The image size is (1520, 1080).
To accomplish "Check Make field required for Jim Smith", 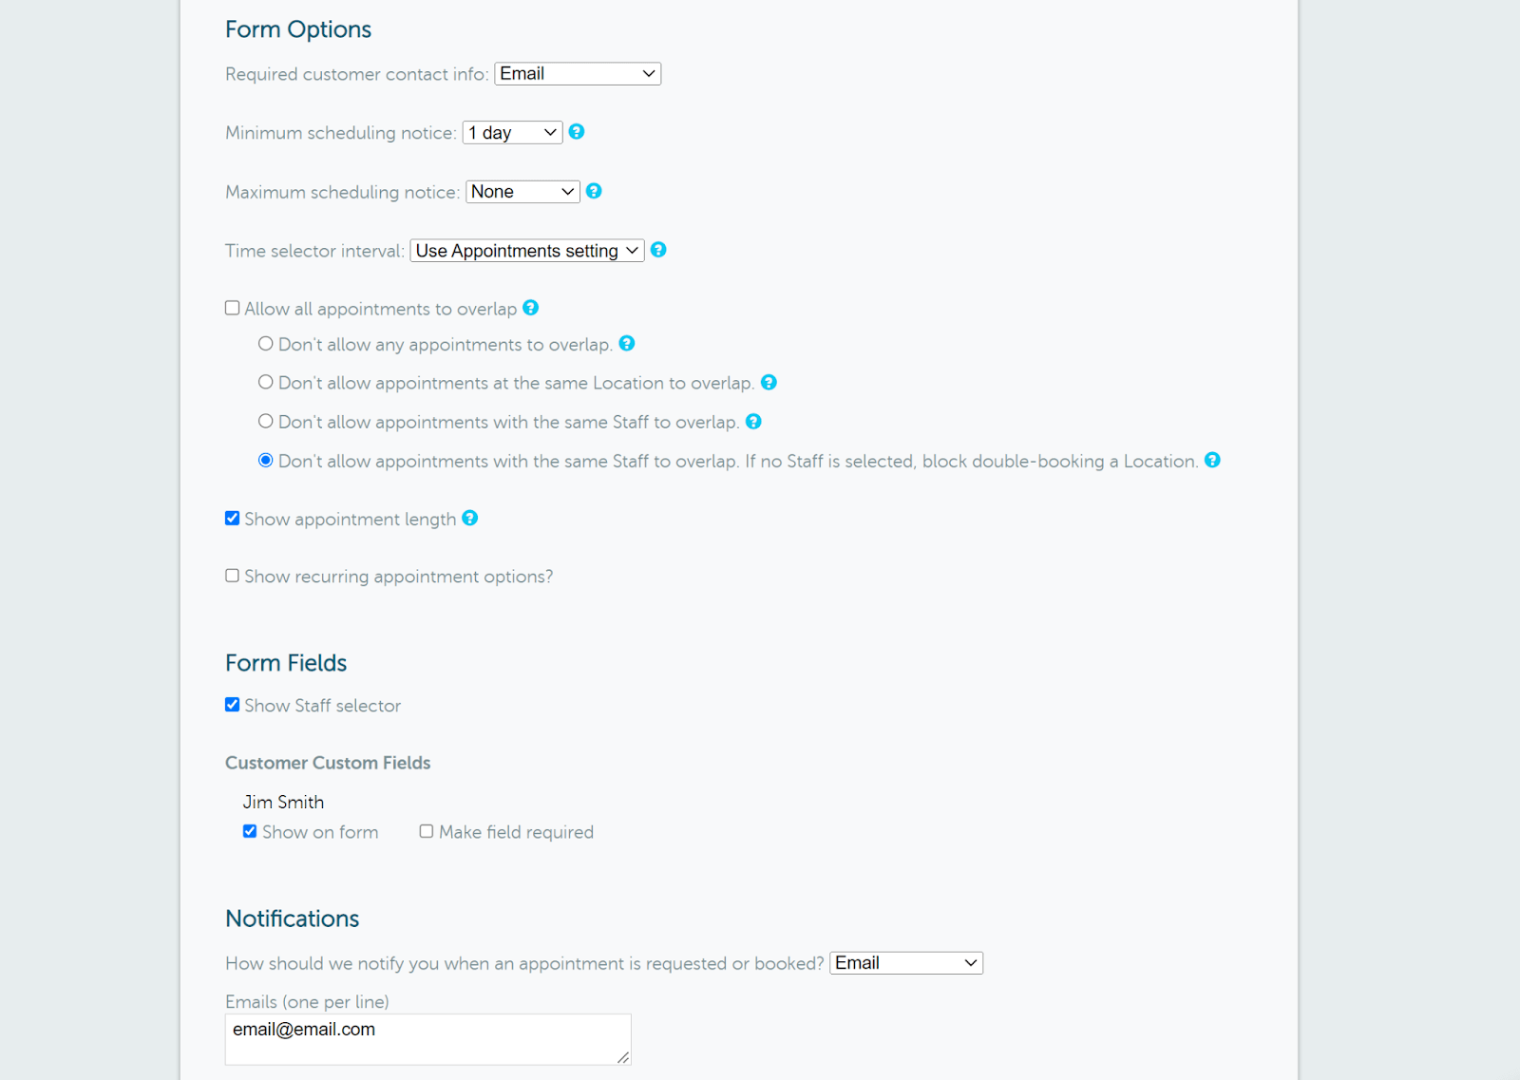I will [427, 830].
